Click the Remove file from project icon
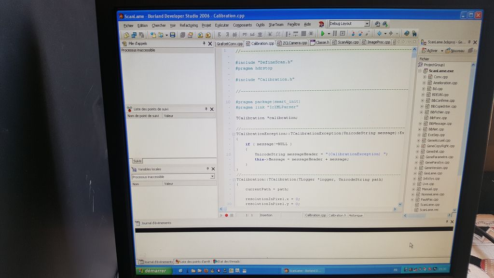The width and height of the screenshot is (494, 278). [x=208, y=35]
